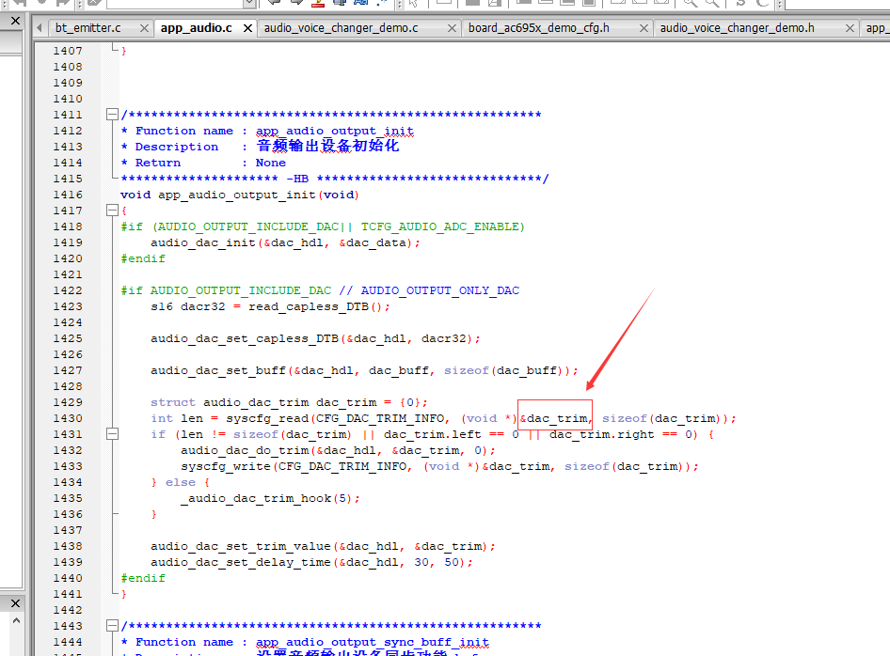This screenshot has height=656, width=890.
Task: Click line number 1422 in the margin
Action: (68, 290)
